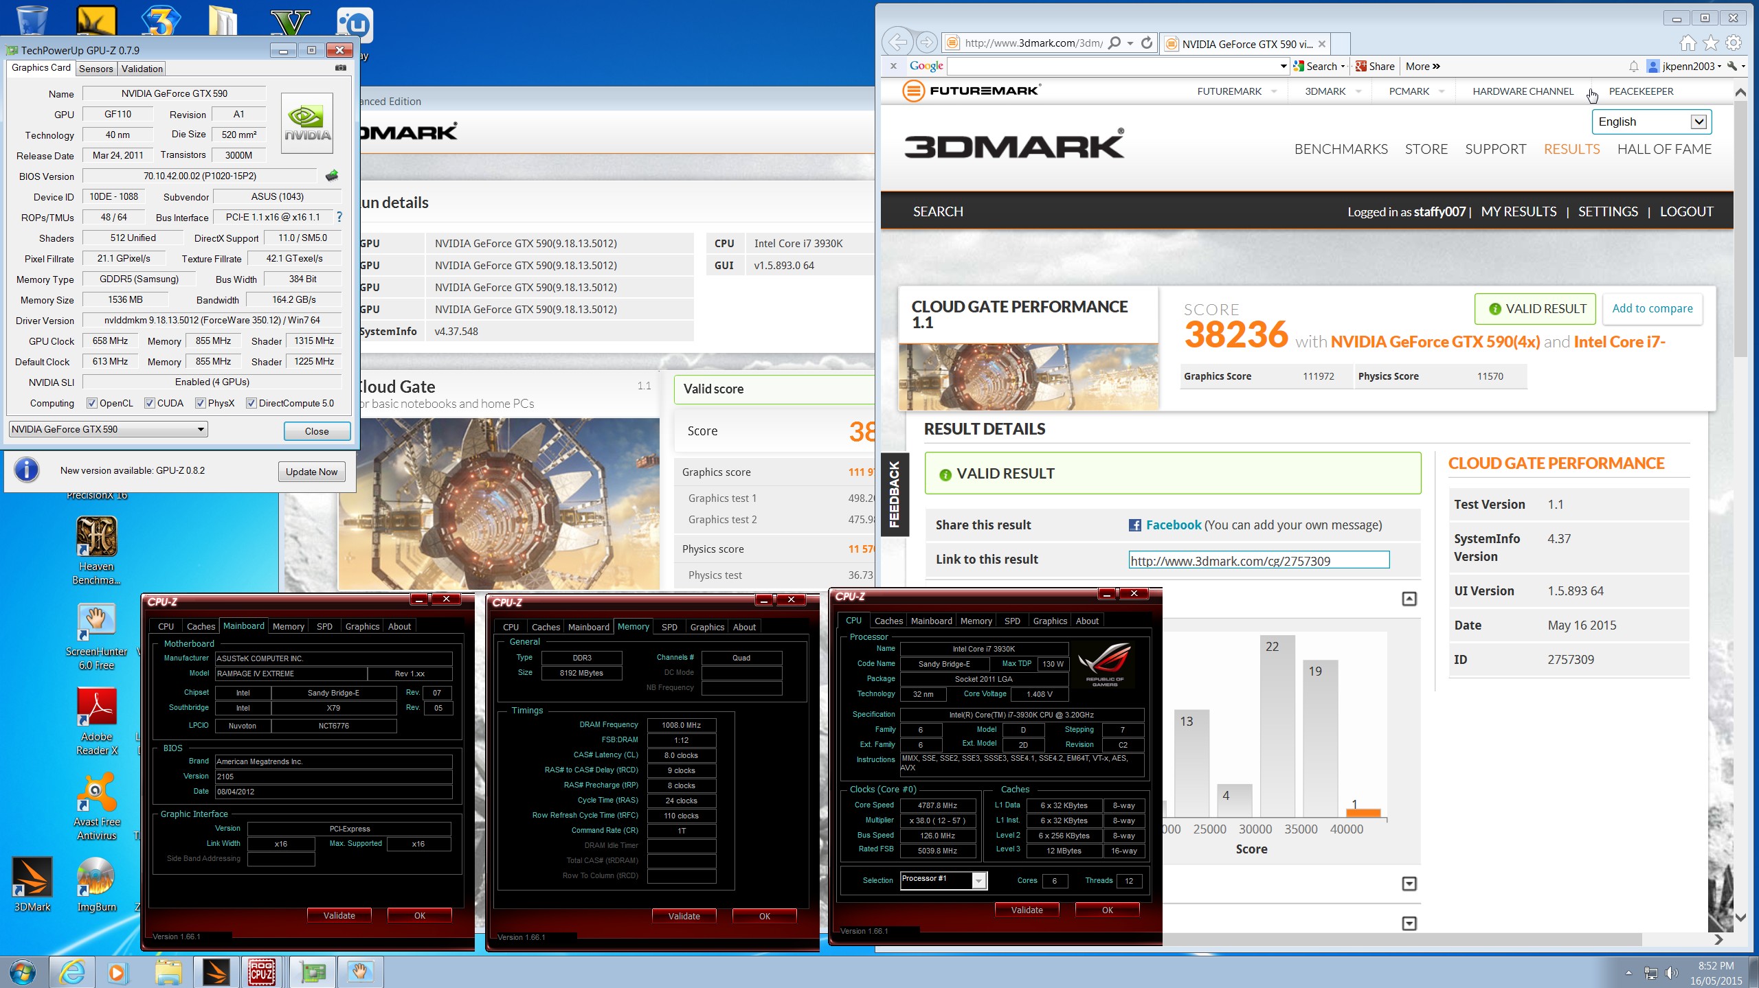Toggle the PhysX checkbox

click(x=201, y=403)
